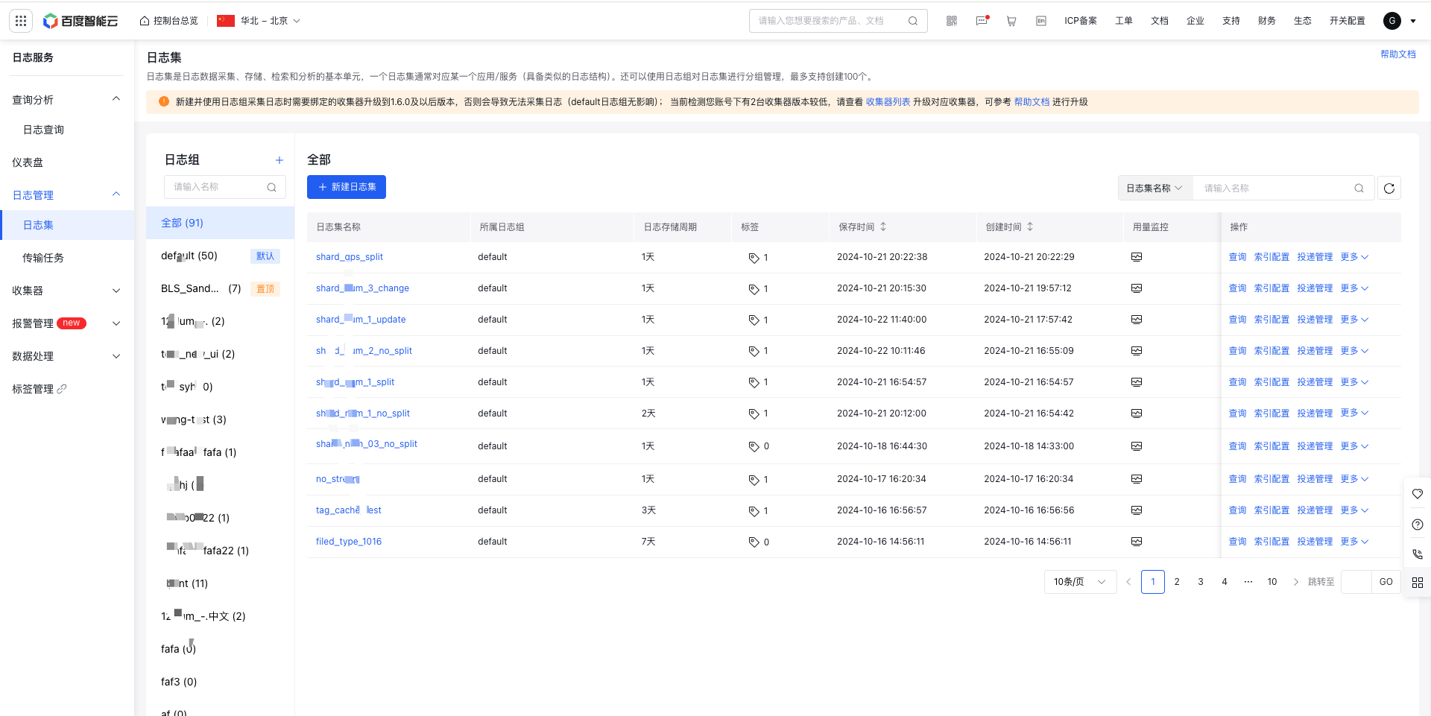
Task: Focus the page jump input field
Action: 1356,582
